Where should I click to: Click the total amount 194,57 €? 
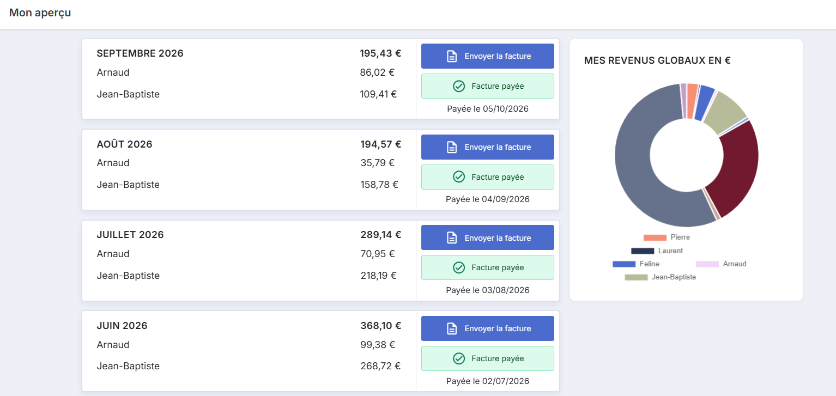point(380,144)
